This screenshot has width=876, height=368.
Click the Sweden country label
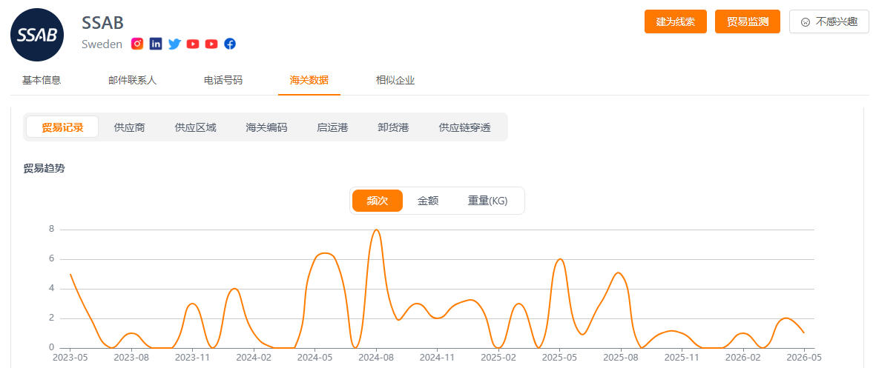click(x=102, y=44)
